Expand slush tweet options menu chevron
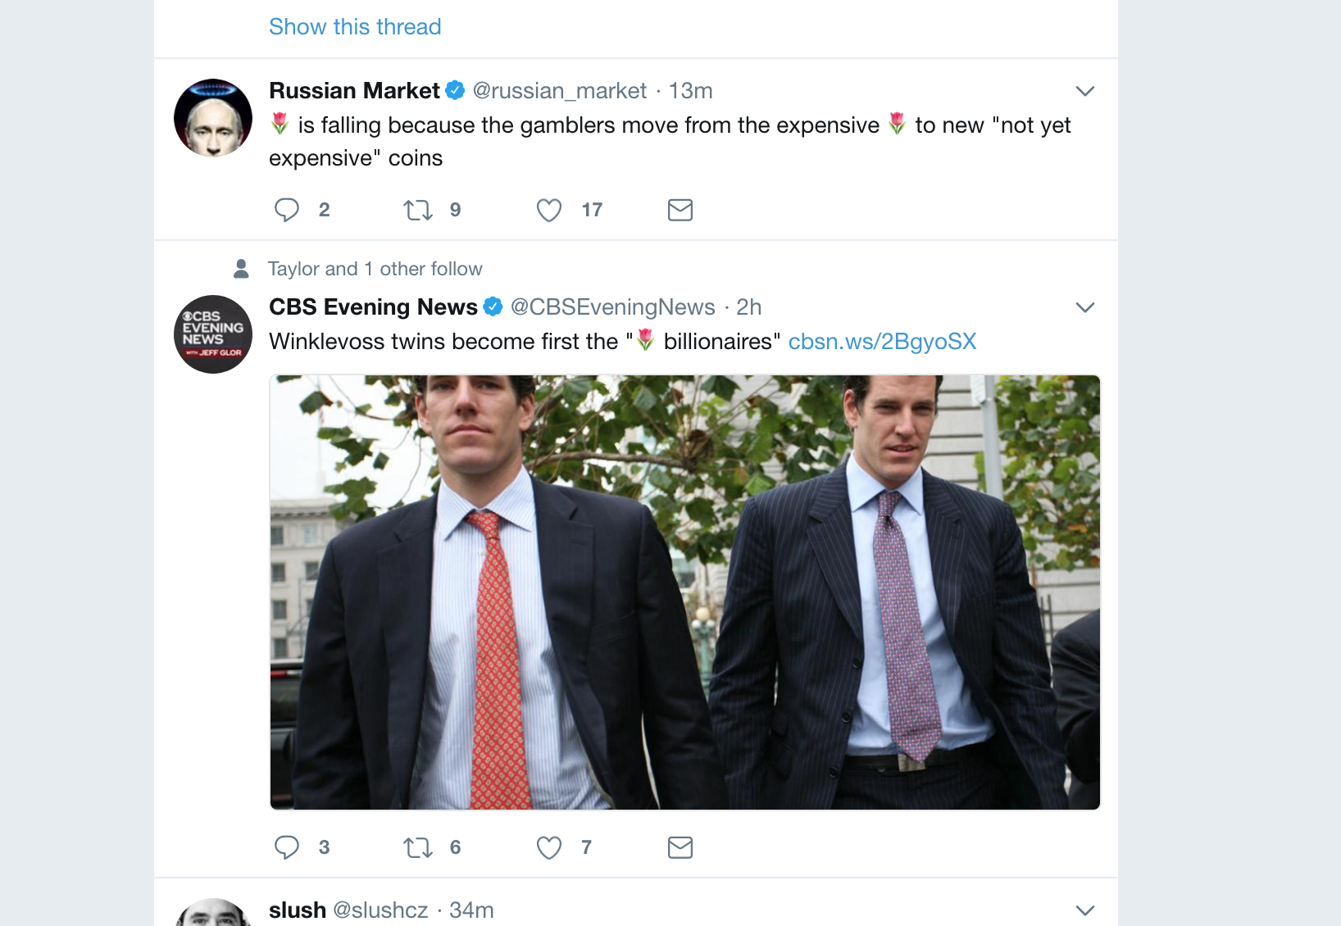The width and height of the screenshot is (1341, 926). tap(1084, 910)
